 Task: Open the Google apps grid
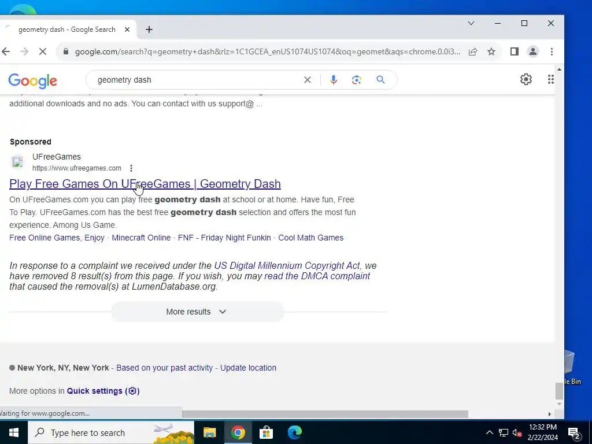tap(551, 79)
